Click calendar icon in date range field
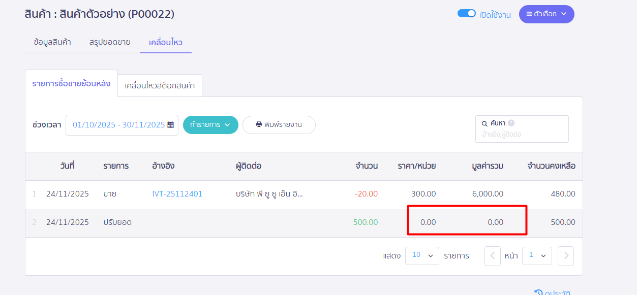The image size is (637, 295). 171,125
